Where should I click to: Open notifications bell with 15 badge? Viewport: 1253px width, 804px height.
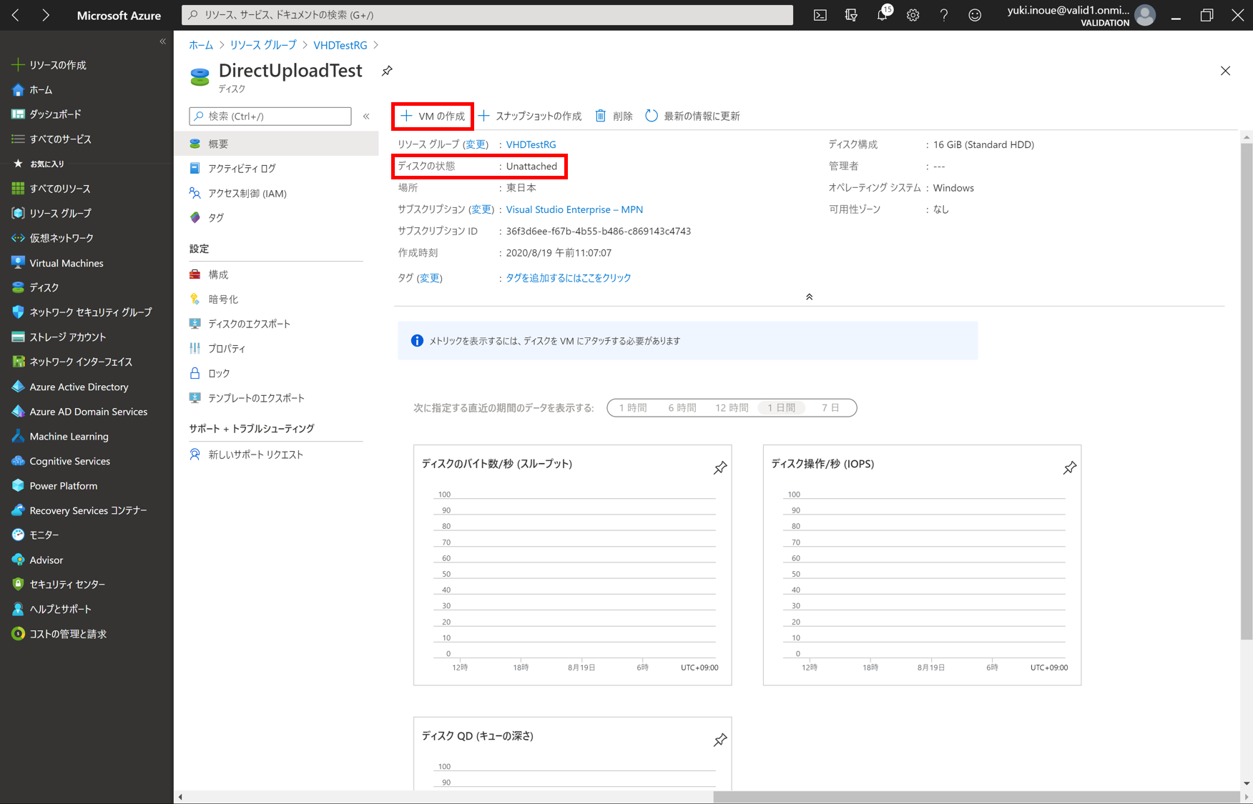(883, 15)
